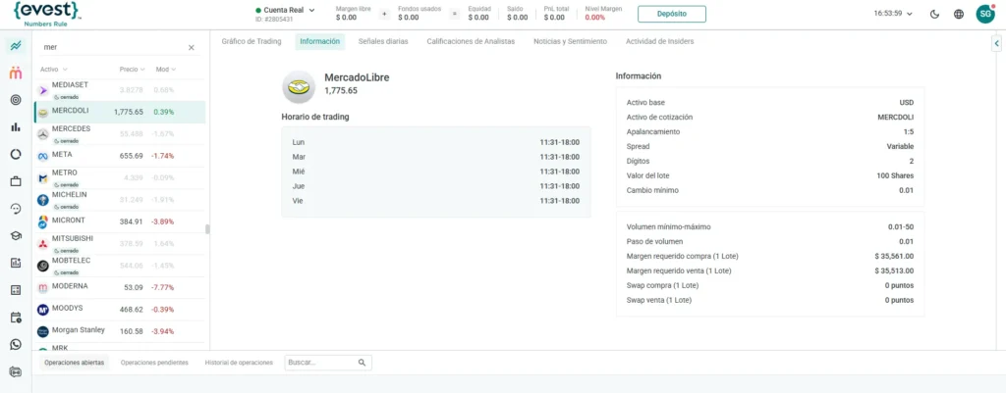Image resolution: width=1006 pixels, height=393 pixels.
Task: Open the graduation cap education icon
Action: coord(16,235)
